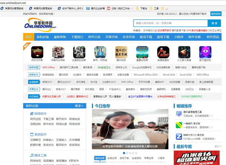Open the Excel 2016 link
Screen dimensions: 226x165
[186, 75]
